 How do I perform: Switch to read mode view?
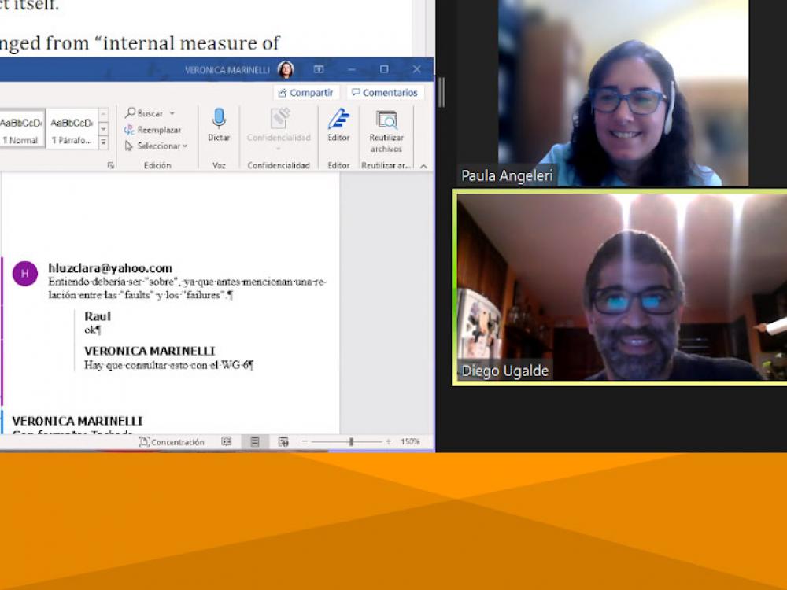[x=227, y=442]
